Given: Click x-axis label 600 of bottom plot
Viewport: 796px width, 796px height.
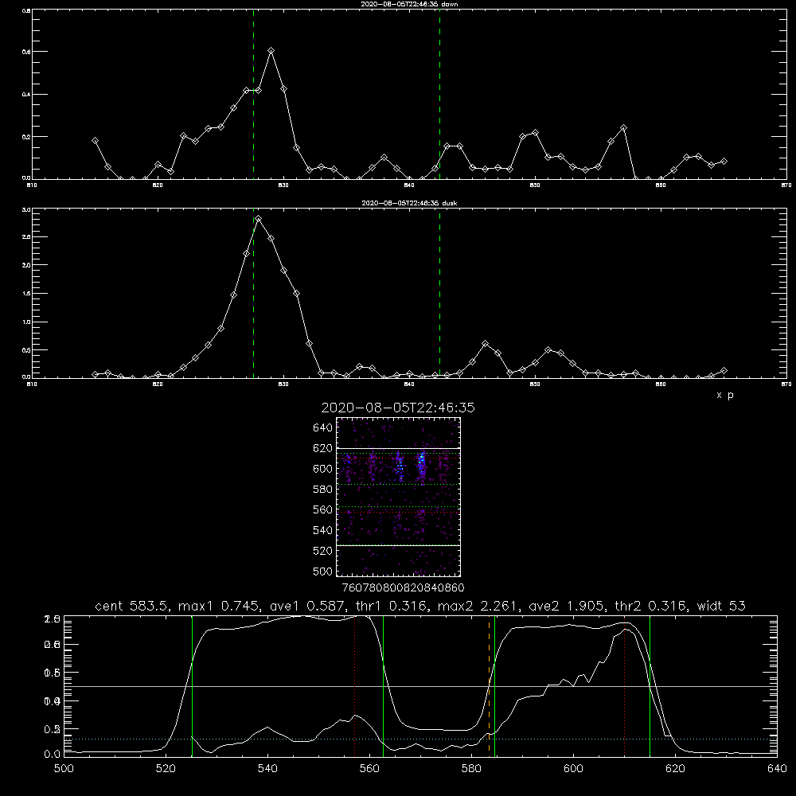Looking at the screenshot, I should click(x=573, y=769).
